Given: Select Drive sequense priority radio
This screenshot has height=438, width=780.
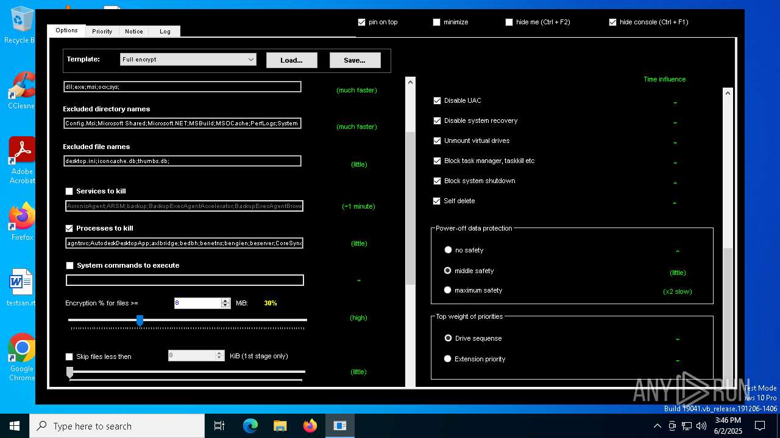Looking at the screenshot, I should coord(448,338).
